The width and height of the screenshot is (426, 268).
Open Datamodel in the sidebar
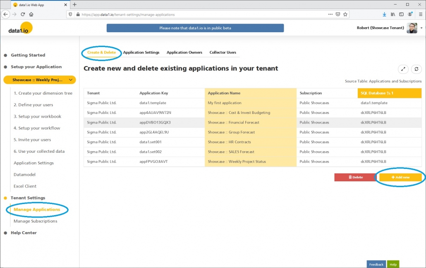[24, 175]
